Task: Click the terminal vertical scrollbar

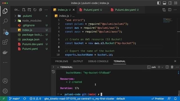Action: (179, 93)
